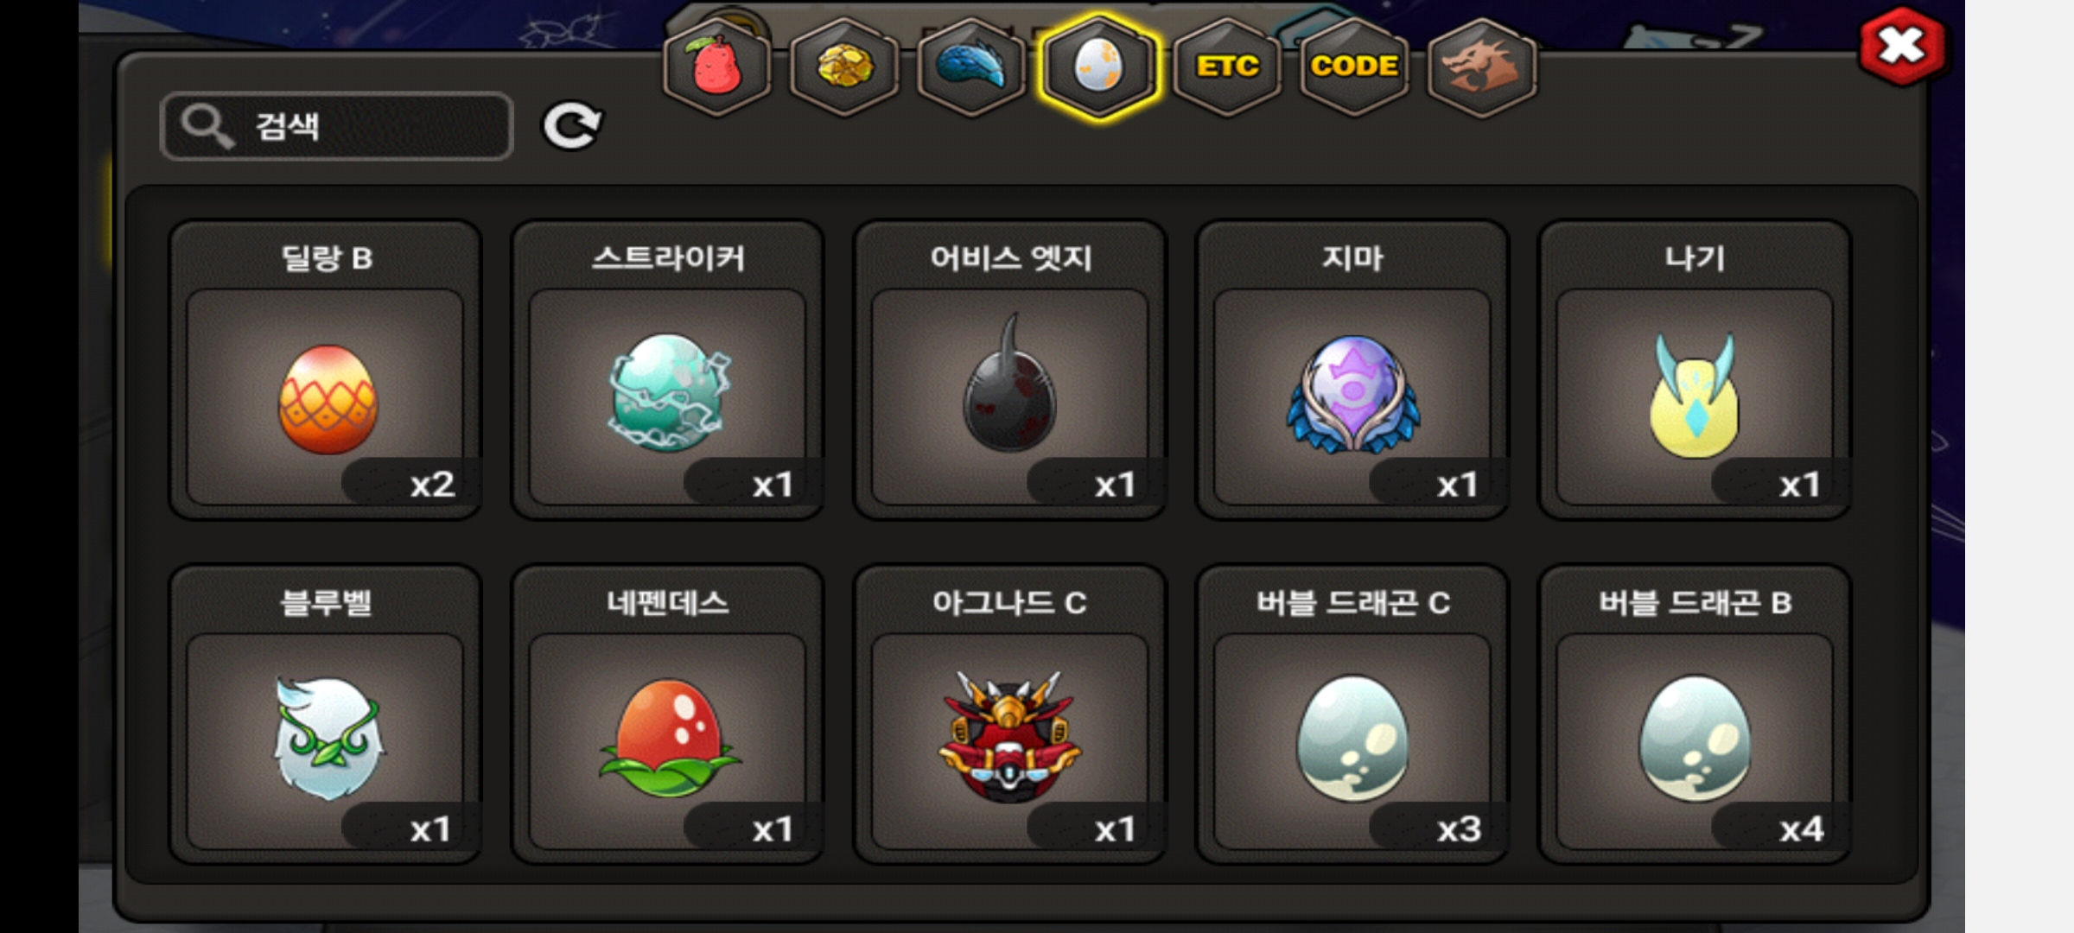Select the egg inventory tab
The image size is (2074, 933).
point(1098,67)
